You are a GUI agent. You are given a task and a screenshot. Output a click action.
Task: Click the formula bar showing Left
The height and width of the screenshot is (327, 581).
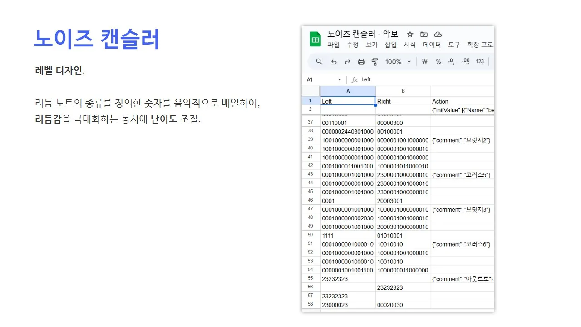(x=427, y=79)
